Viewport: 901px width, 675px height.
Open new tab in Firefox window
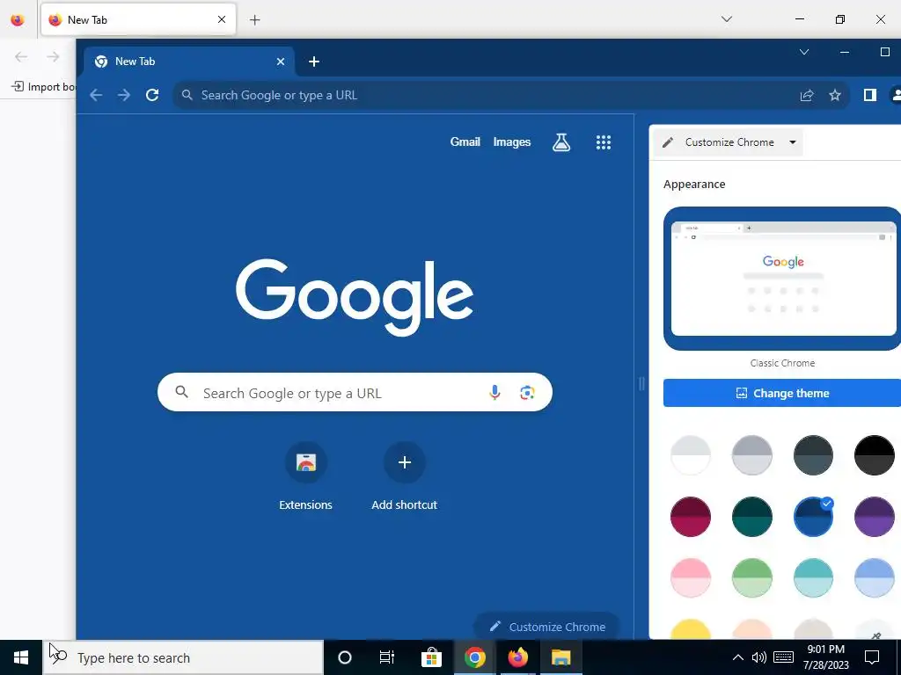pyautogui.click(x=255, y=20)
